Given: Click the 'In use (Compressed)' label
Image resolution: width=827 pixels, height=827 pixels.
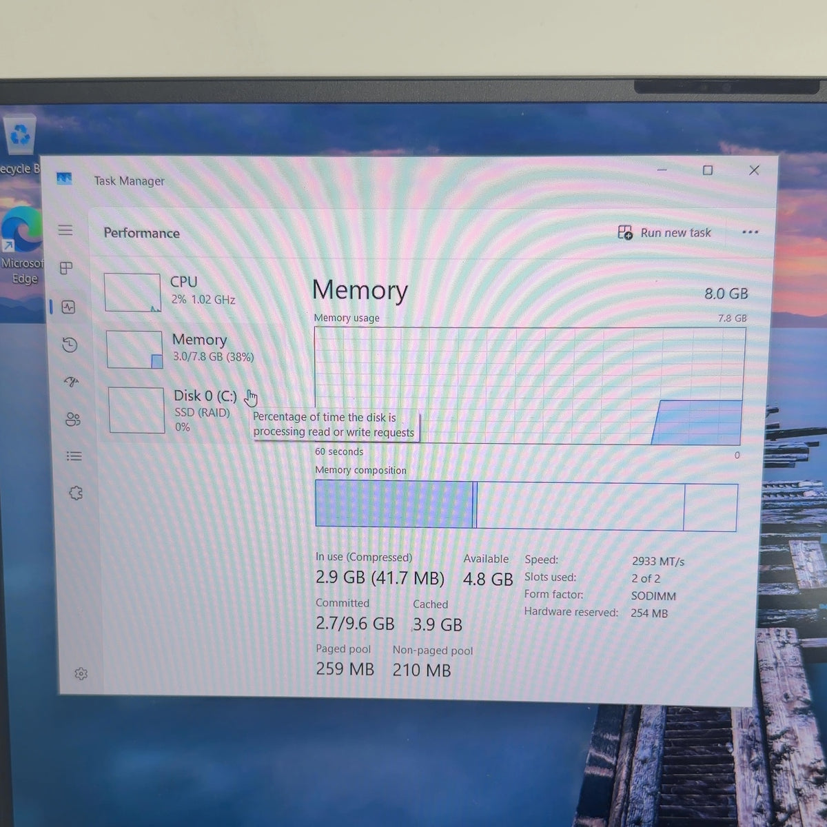Looking at the screenshot, I should pyautogui.click(x=364, y=557).
